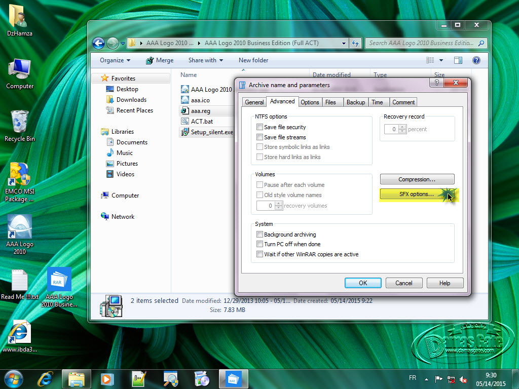Enable Save file security checkbox
The image size is (519, 389).
[259, 127]
